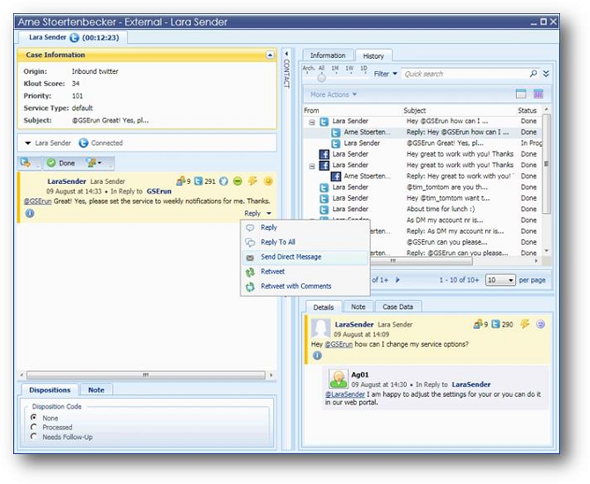590x484 pixels.
Task: Choose Send Direct Message from menu
Action: tap(291, 257)
